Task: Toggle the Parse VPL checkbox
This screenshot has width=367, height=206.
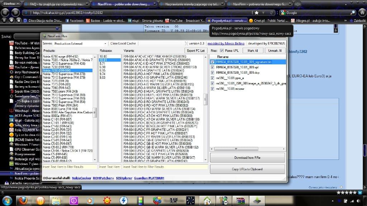Action: pos(221,51)
